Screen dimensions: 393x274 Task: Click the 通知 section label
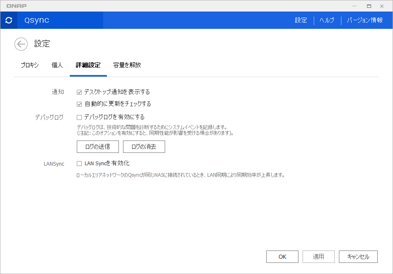(58, 92)
